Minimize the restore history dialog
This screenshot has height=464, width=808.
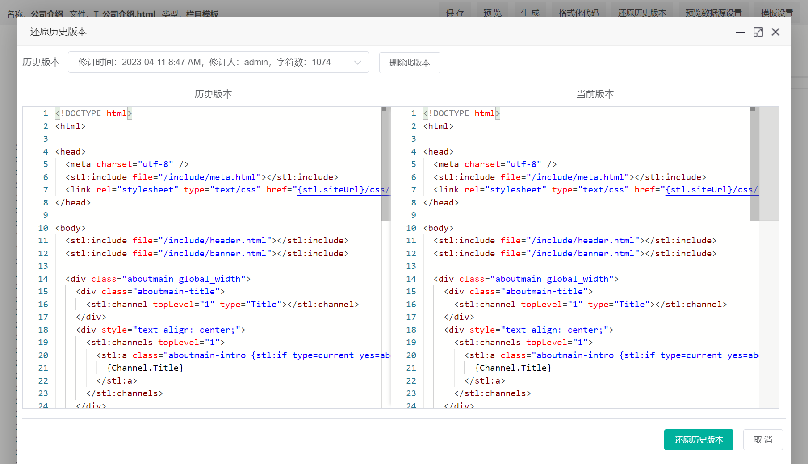741,32
